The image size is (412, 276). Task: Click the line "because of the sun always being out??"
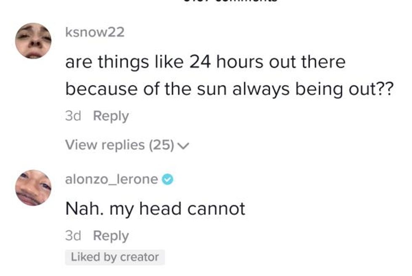coord(229,90)
